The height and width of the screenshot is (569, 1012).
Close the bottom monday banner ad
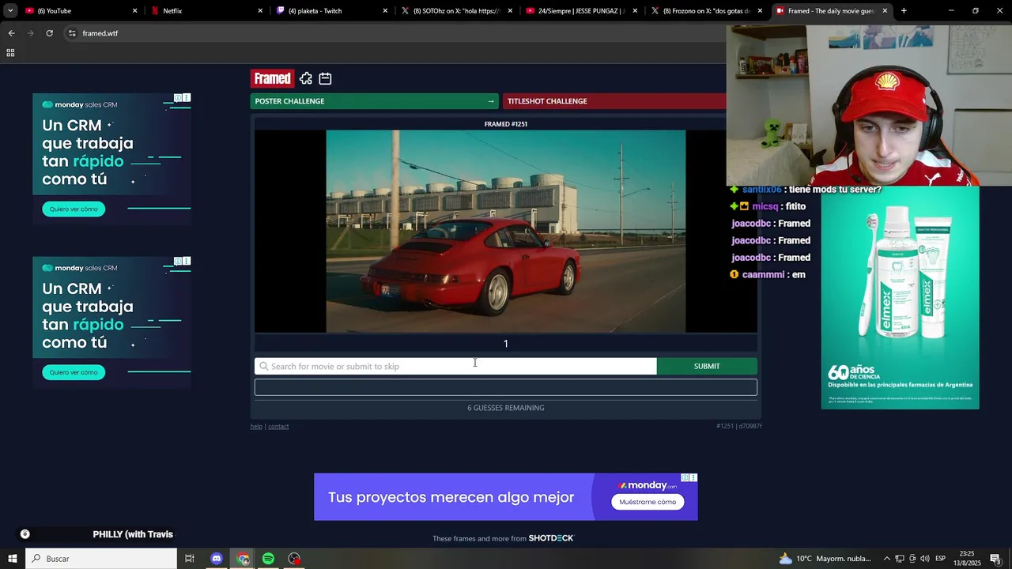point(693,477)
